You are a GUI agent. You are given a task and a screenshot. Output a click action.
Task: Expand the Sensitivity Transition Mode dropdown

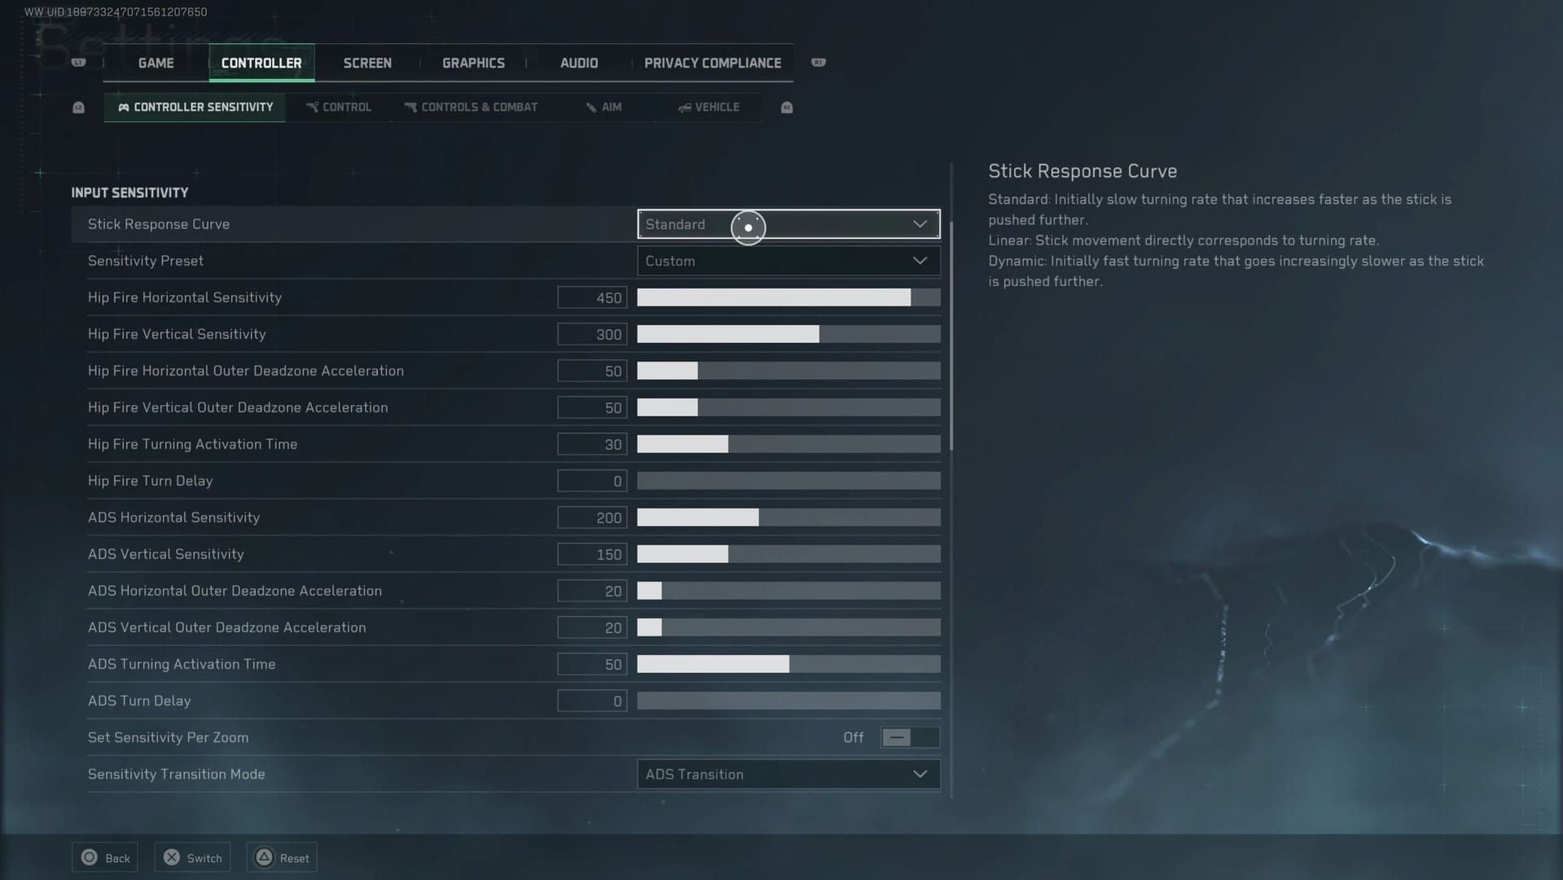pos(787,774)
